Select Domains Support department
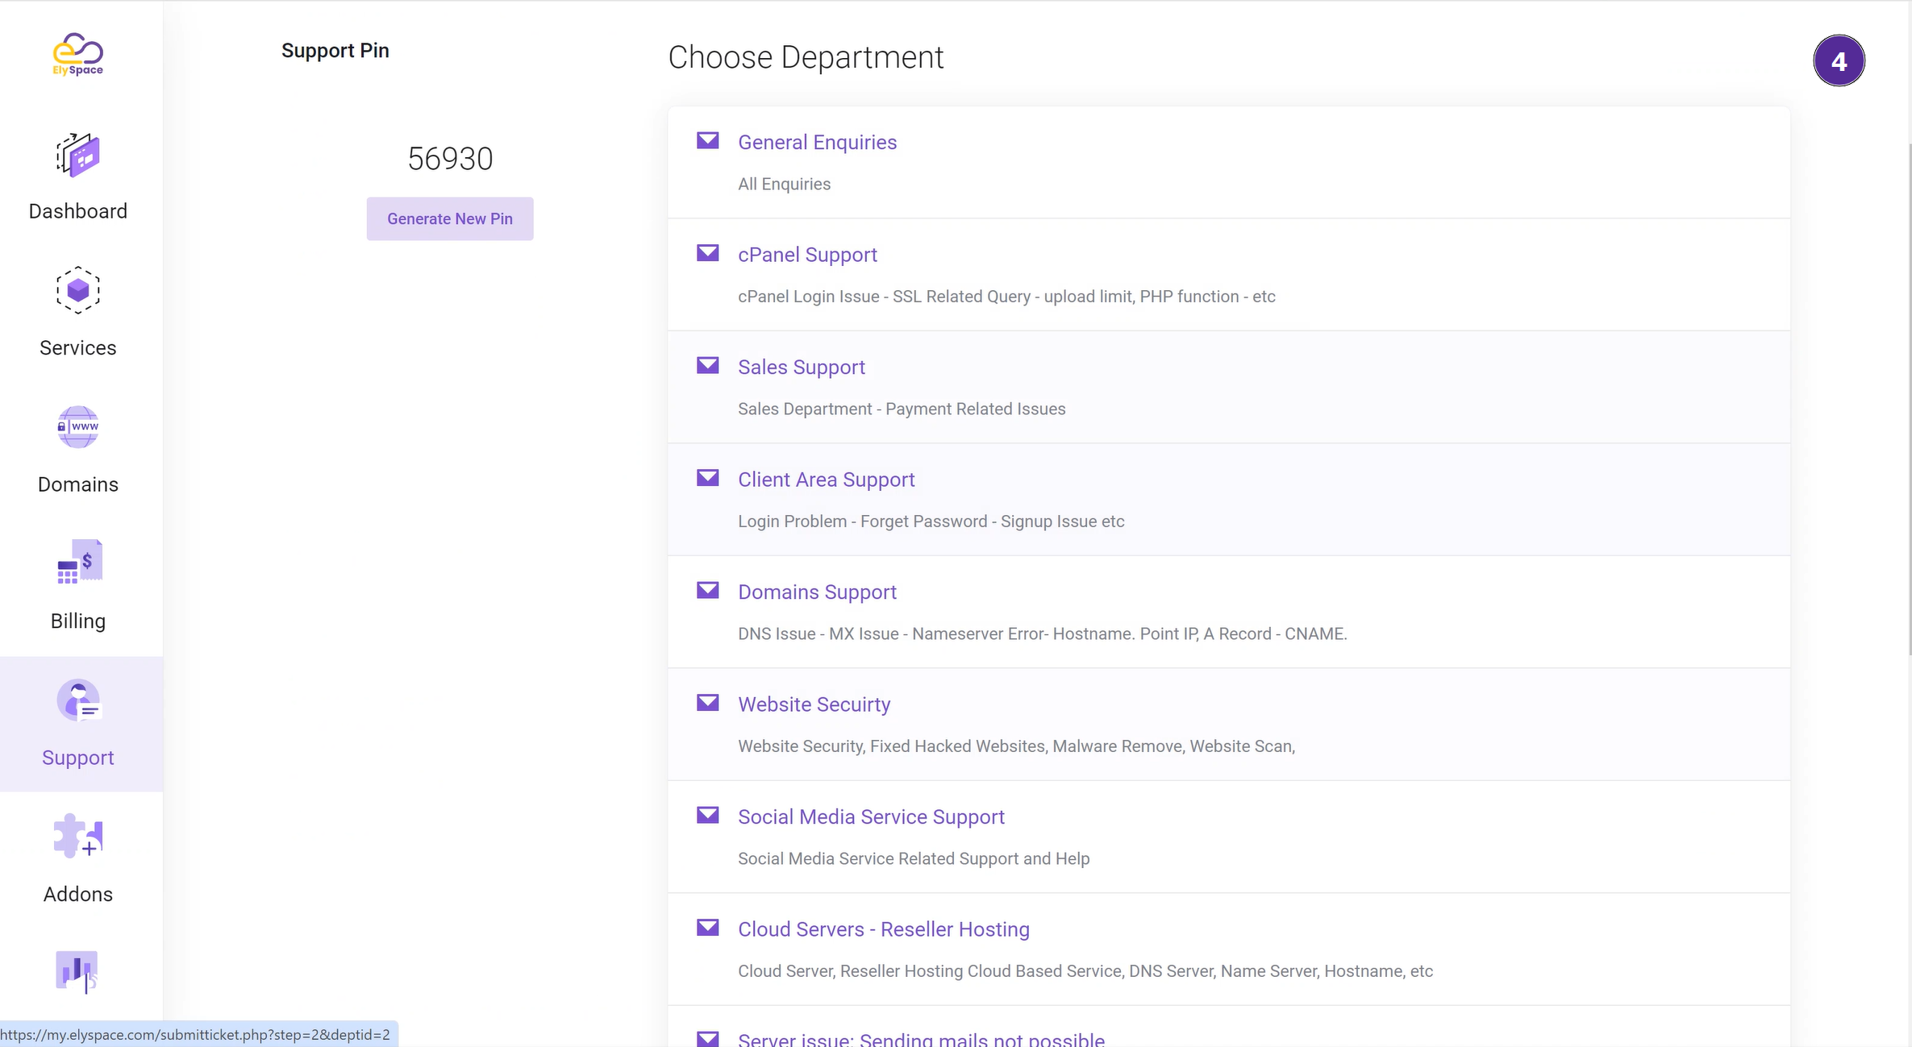The image size is (1912, 1047). coord(818,592)
